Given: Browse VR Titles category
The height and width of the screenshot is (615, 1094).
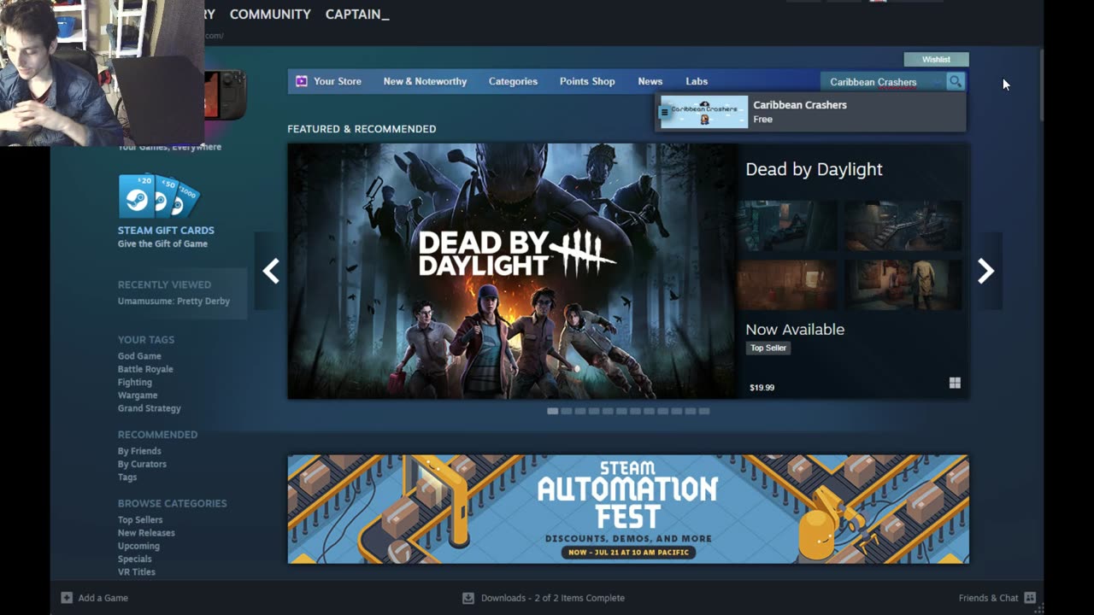Looking at the screenshot, I should 137,572.
